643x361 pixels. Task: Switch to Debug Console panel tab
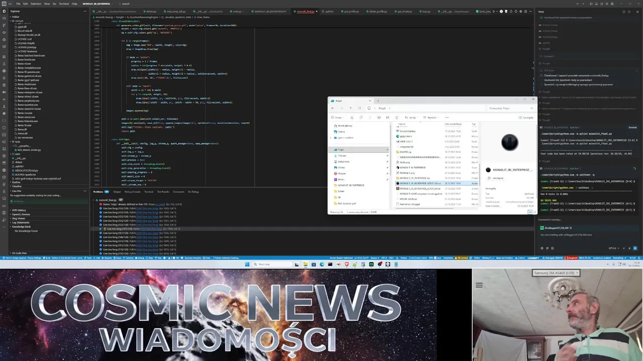click(x=133, y=192)
